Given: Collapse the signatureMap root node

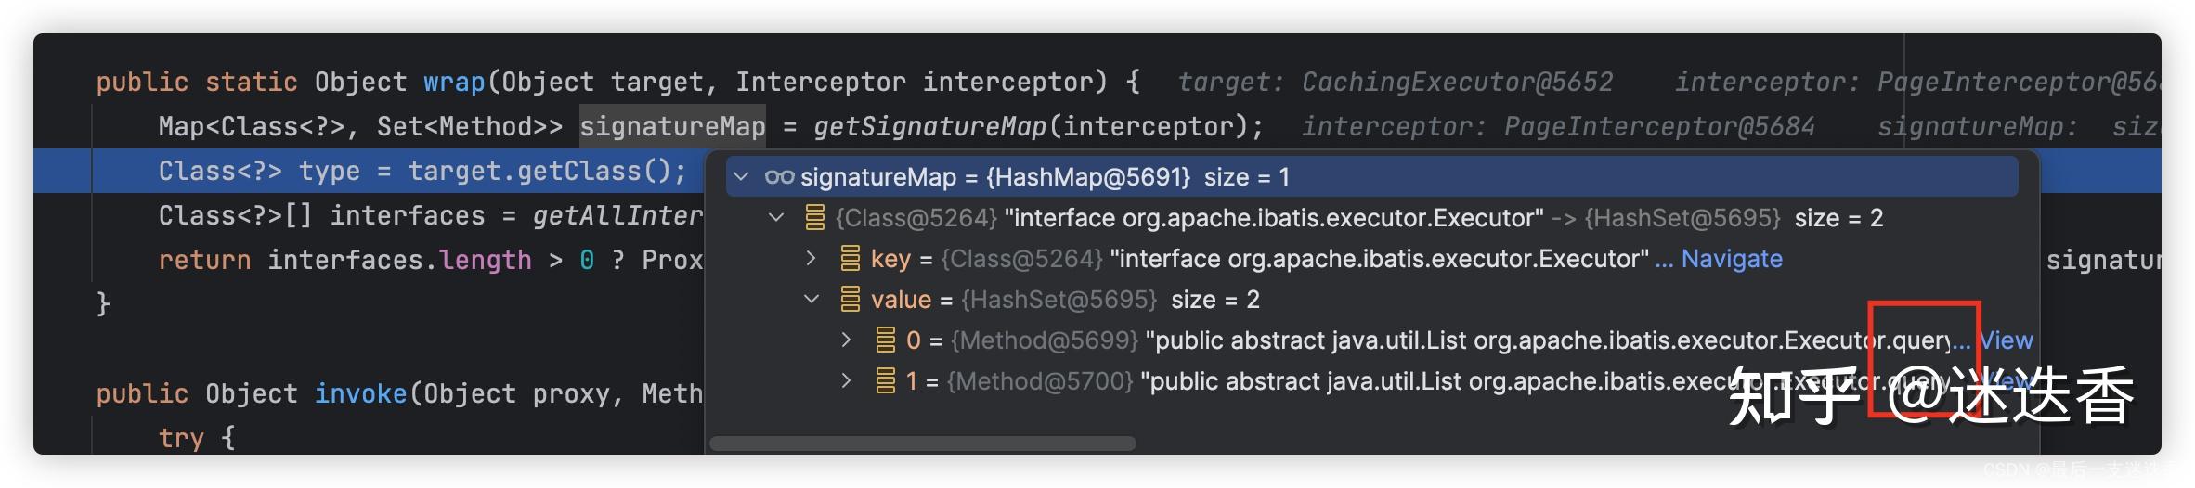Looking at the screenshot, I should pos(741,176).
